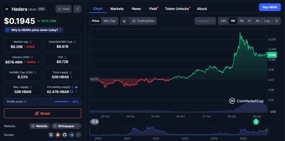Switch chart view to Mkt Cap

pyautogui.click(x=109, y=21)
